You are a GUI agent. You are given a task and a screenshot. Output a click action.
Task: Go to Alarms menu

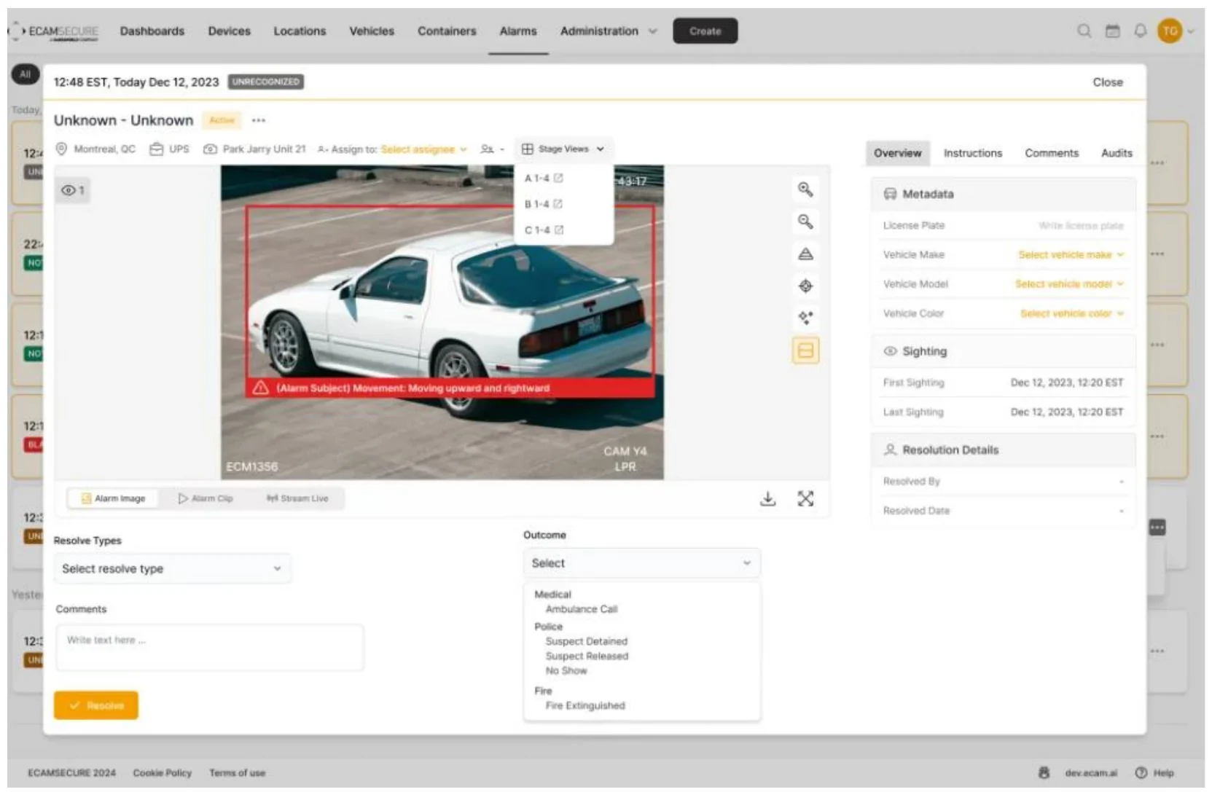(x=517, y=31)
